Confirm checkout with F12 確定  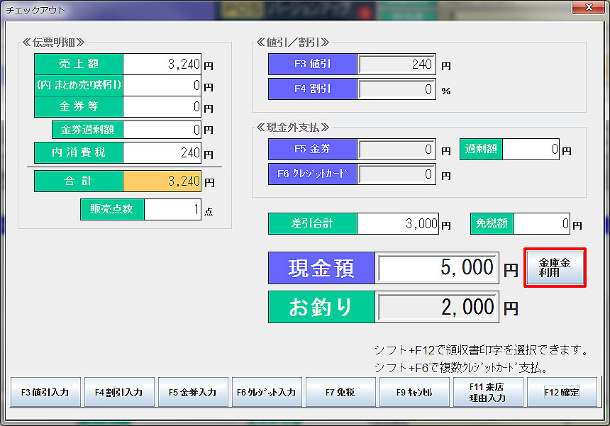click(562, 392)
